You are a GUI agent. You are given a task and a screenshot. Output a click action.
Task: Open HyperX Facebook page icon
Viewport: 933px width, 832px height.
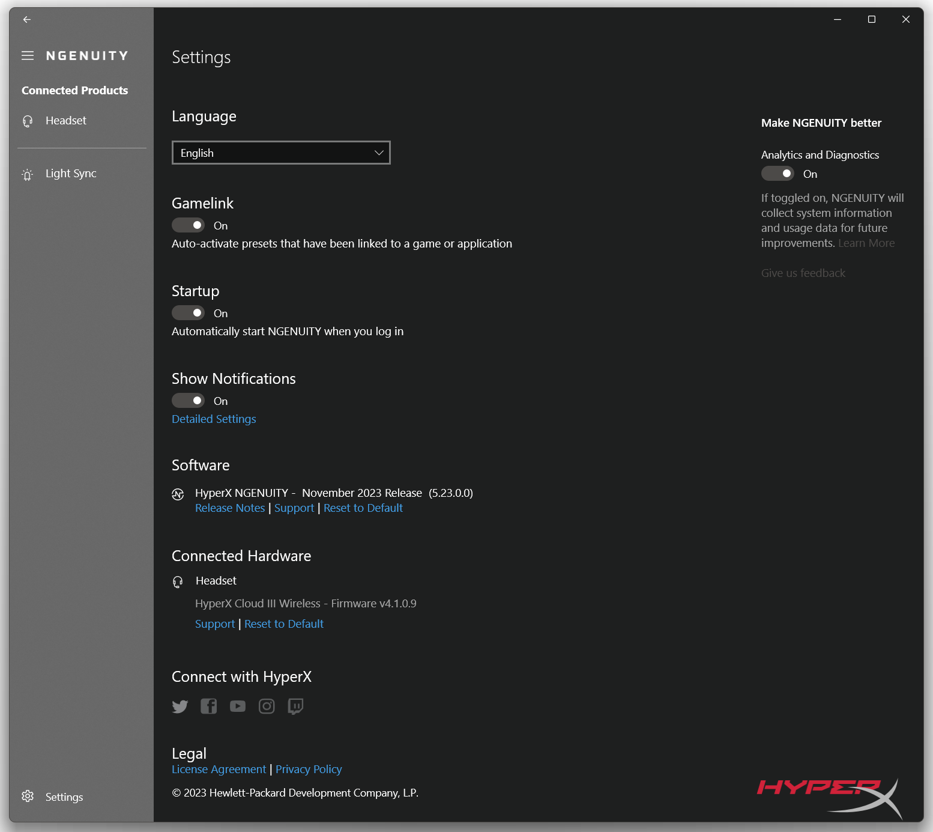(209, 706)
